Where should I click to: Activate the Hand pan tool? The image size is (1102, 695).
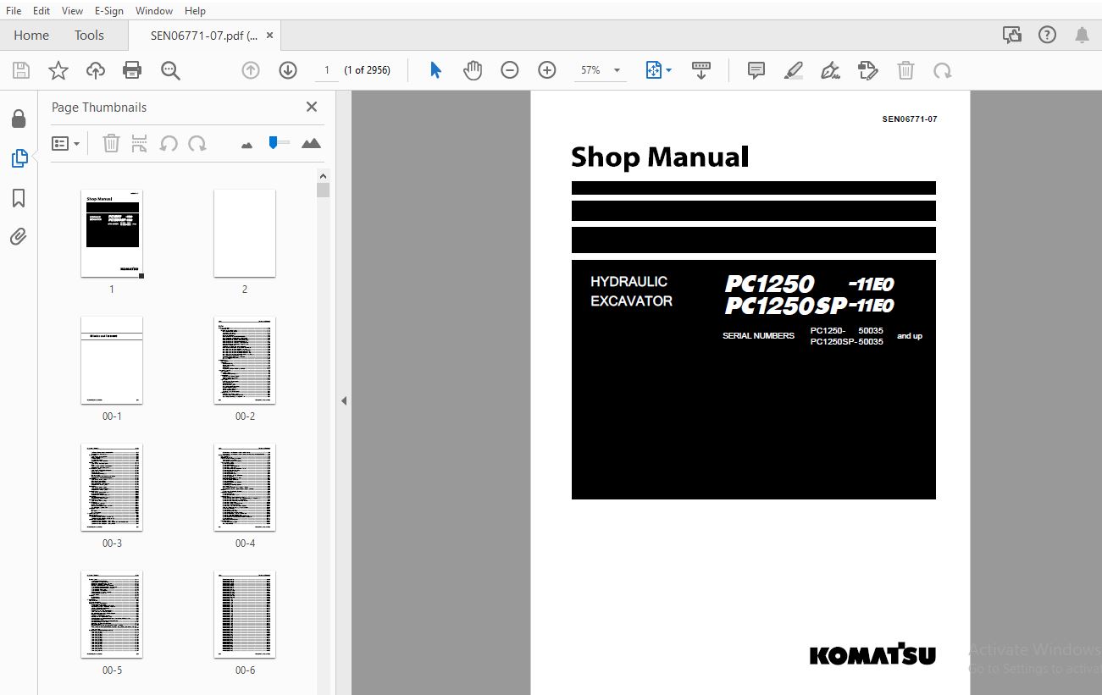473,70
